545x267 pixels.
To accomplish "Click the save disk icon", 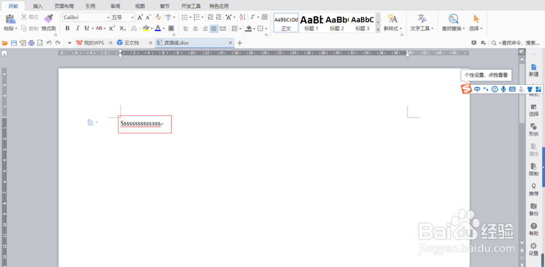I will tap(14, 43).
